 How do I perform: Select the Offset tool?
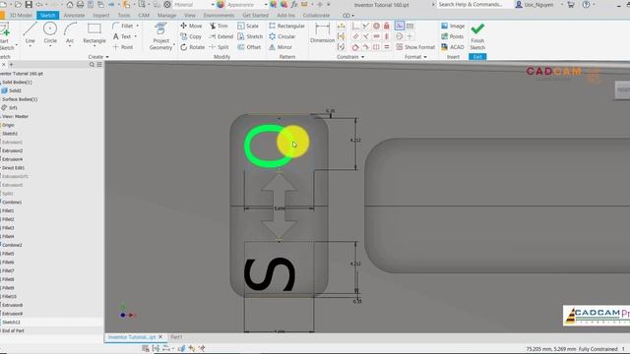(249, 47)
